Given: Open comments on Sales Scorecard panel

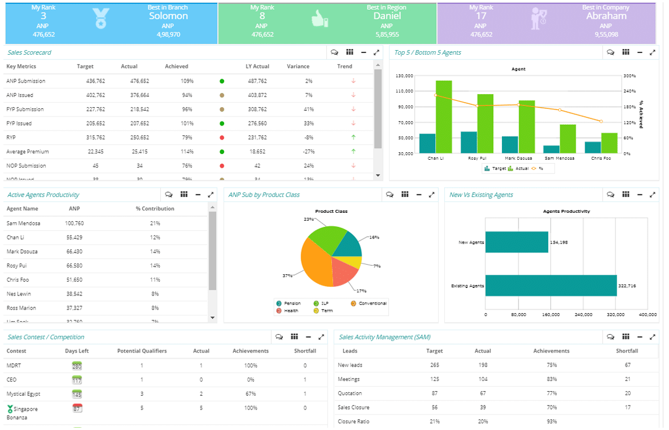Looking at the screenshot, I should coord(335,52).
